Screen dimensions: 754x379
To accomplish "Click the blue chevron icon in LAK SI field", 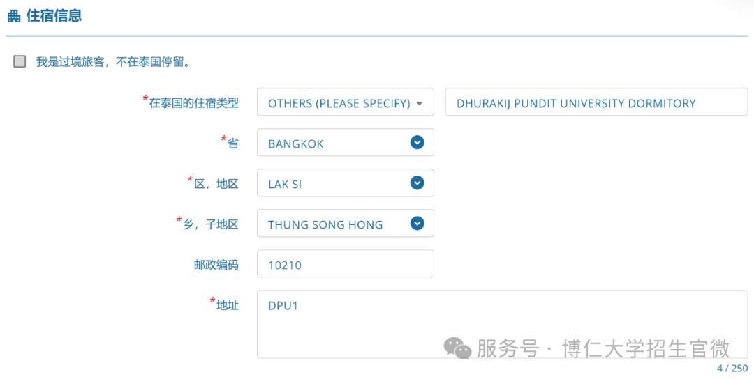I will (x=417, y=183).
